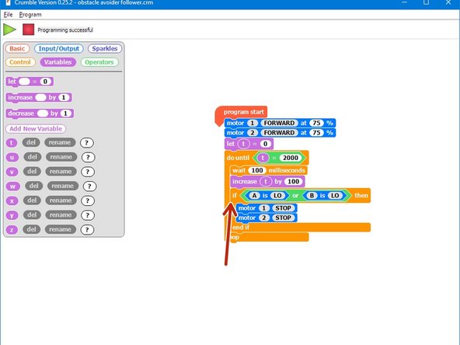Pick the variable x pill in palette
The image size is (460, 345).
click(12, 200)
